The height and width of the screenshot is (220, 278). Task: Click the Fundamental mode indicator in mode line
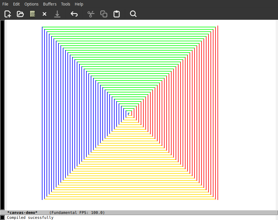64,212
